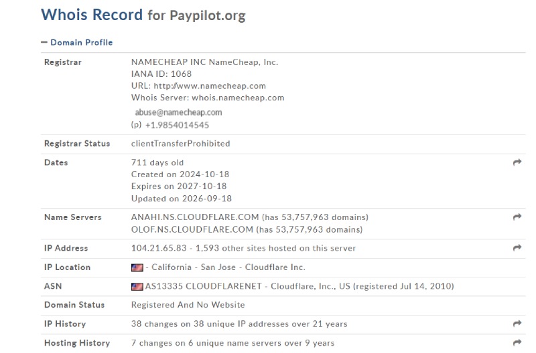
Task: Click 'Whois Server: whois.namecheap.com' text
Action: click(x=208, y=98)
